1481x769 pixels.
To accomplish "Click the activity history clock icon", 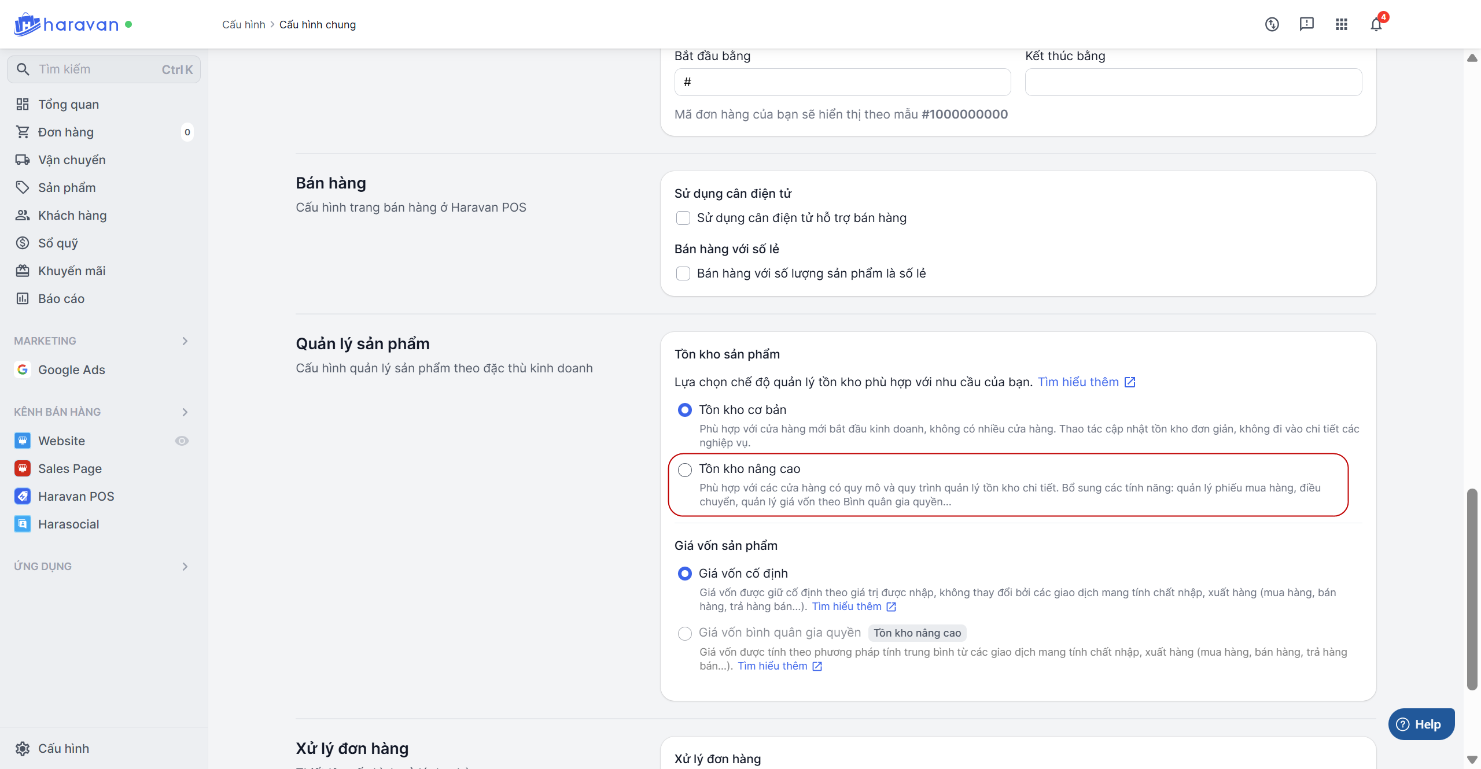I will tap(1272, 24).
